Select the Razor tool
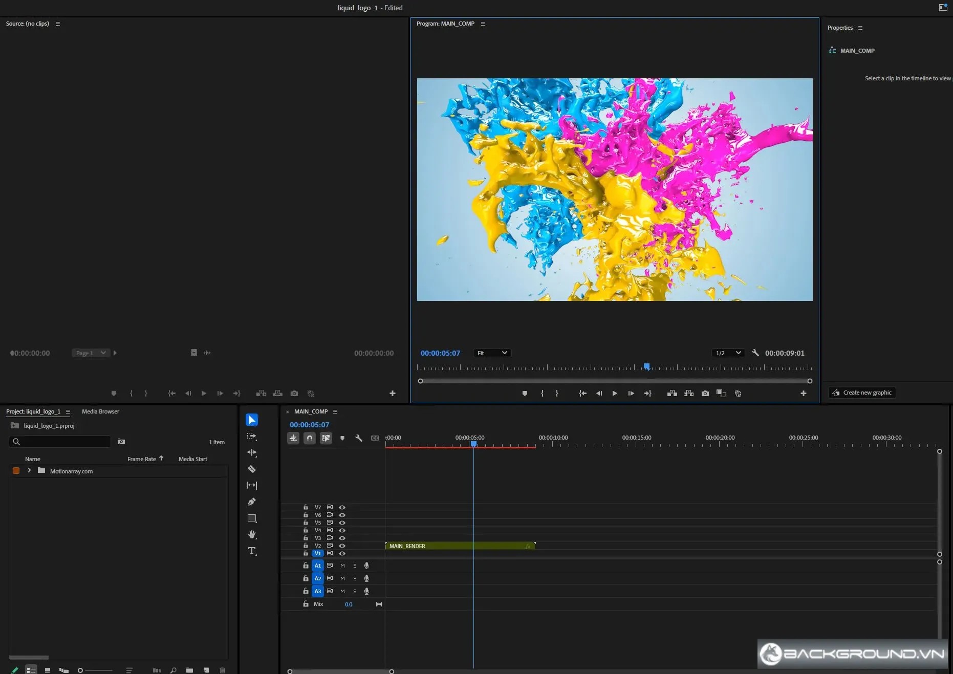953x674 pixels. (252, 469)
